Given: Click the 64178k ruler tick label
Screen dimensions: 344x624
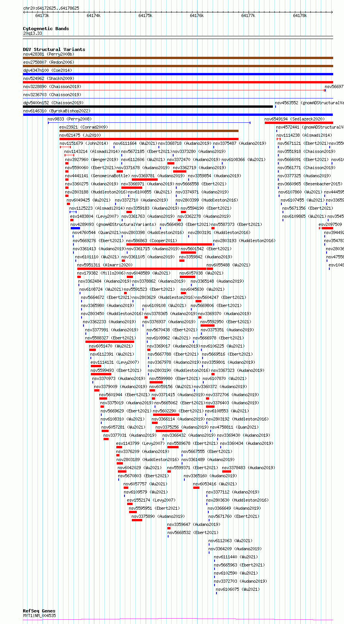Looking at the screenshot, I should [x=300, y=15].
